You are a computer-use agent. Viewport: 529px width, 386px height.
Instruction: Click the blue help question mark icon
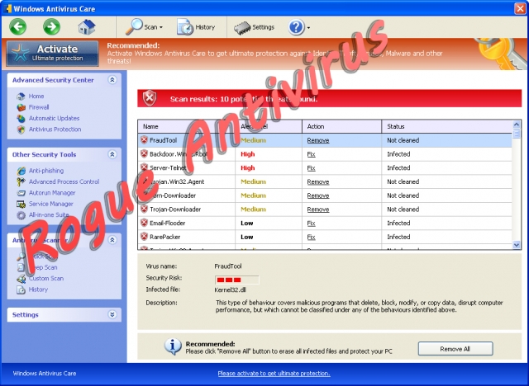(x=296, y=27)
